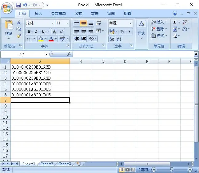Activate the Format Painter brush
Viewport: 199px width, 173px height.
(19, 36)
